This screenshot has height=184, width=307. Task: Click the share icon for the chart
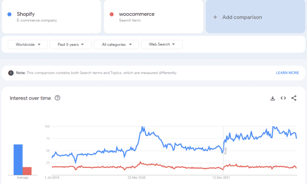pos(294,98)
